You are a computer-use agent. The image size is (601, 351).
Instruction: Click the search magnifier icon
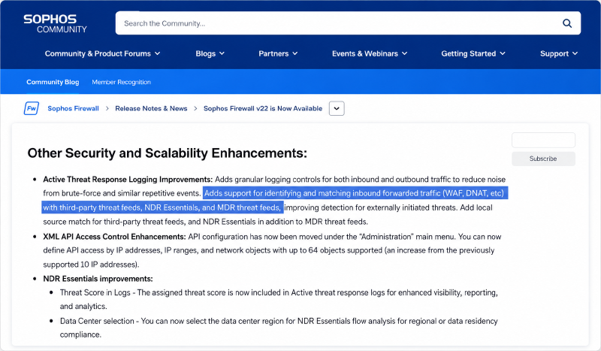click(567, 23)
